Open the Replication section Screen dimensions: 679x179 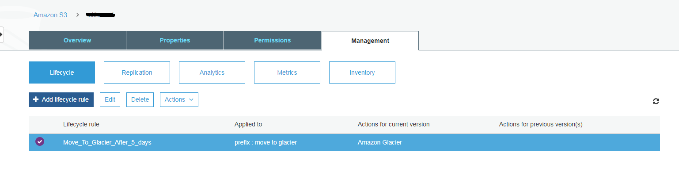(137, 72)
